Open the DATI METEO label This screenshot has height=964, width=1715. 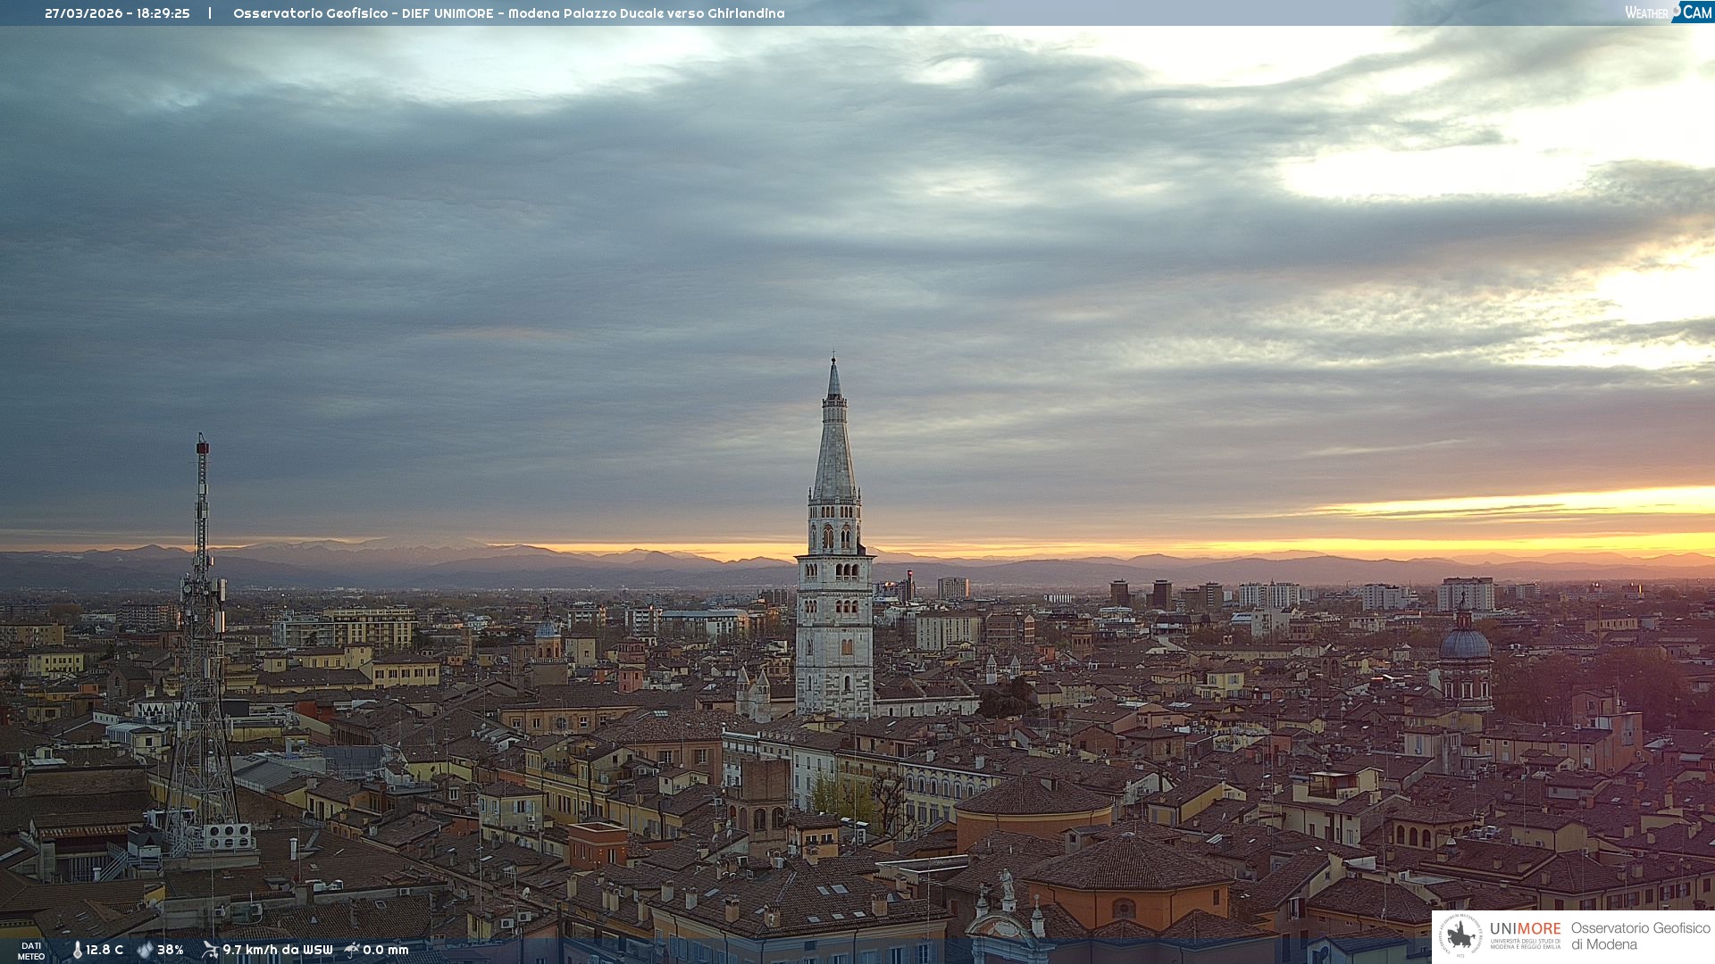[x=31, y=951]
